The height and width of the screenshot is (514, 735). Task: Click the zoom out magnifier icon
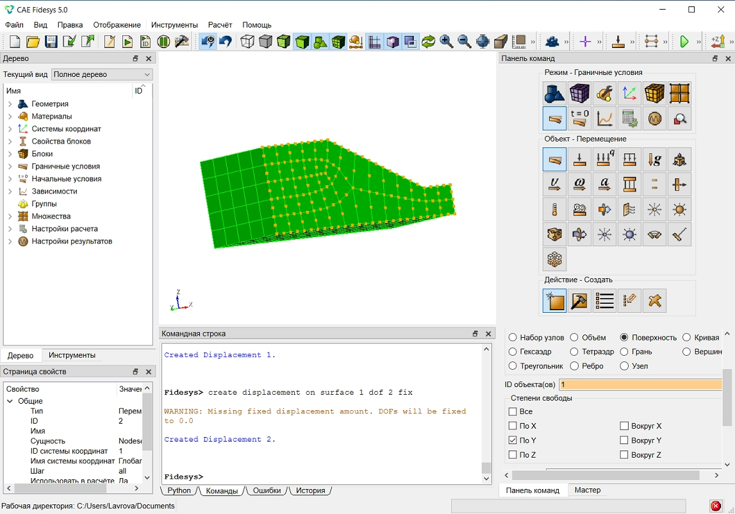coord(465,42)
